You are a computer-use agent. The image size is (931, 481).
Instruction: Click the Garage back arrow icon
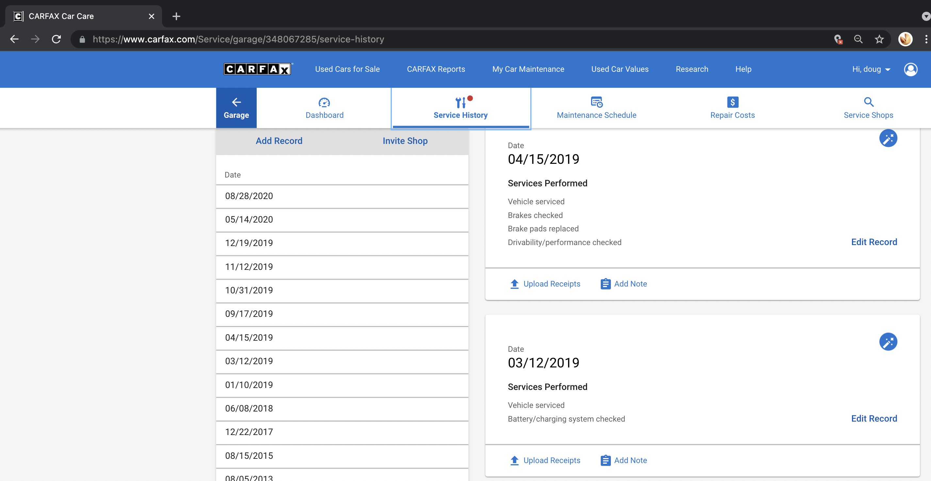point(237,102)
